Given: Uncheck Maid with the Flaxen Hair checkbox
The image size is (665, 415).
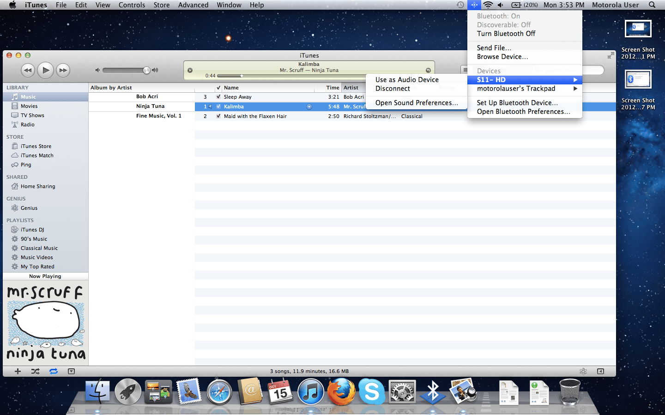Looking at the screenshot, I should click(218, 116).
